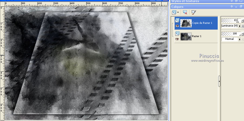Screen dimensions: 244x121
Task: Click the Edit Selection brush icon
Action: 194,12
